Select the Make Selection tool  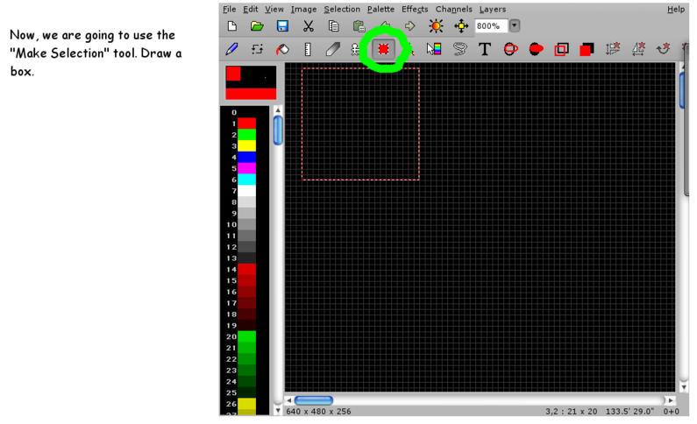click(x=383, y=49)
